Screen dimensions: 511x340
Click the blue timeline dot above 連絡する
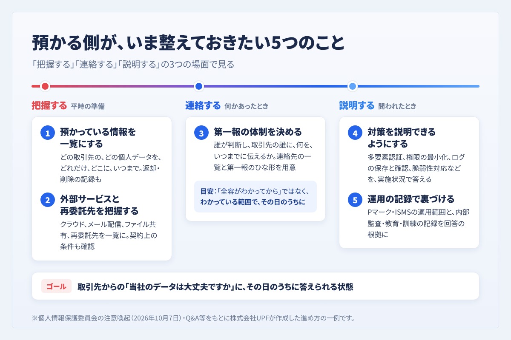pos(199,86)
